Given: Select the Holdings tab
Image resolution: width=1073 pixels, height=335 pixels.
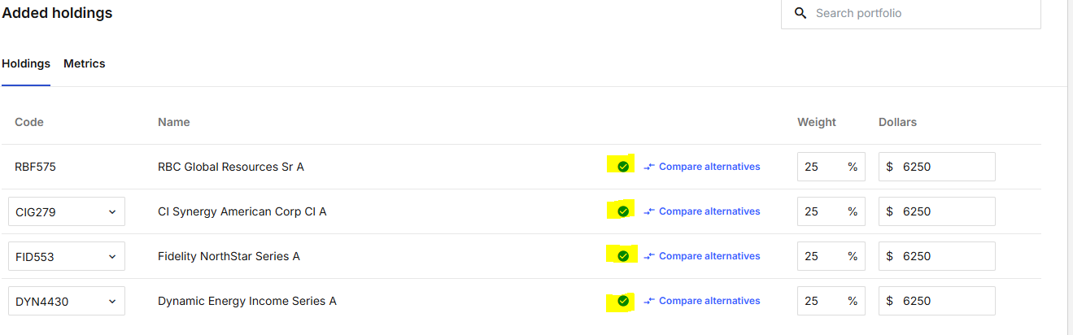Looking at the screenshot, I should [26, 63].
